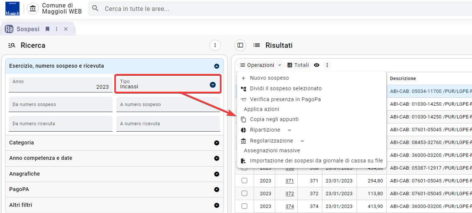Click the Totali button
The image size is (472, 213).
pyautogui.click(x=298, y=65)
